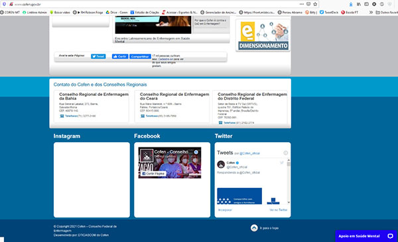Open the RH Robson Fraga bookmark
Image resolution: width=398 pixels, height=242 pixels.
point(88,12)
